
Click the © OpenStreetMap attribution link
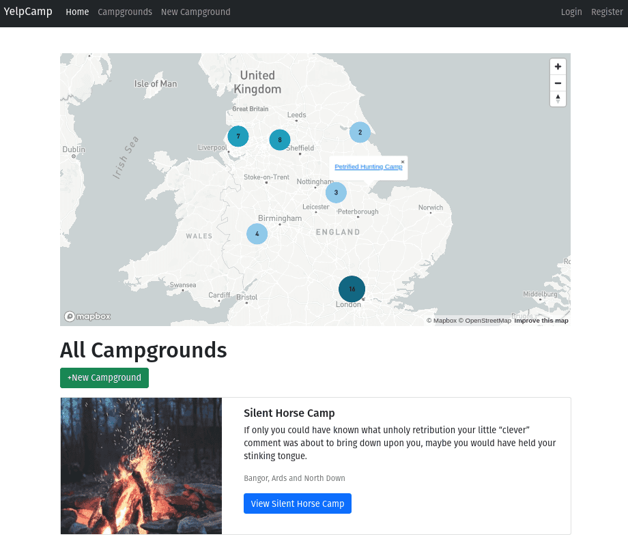485,321
